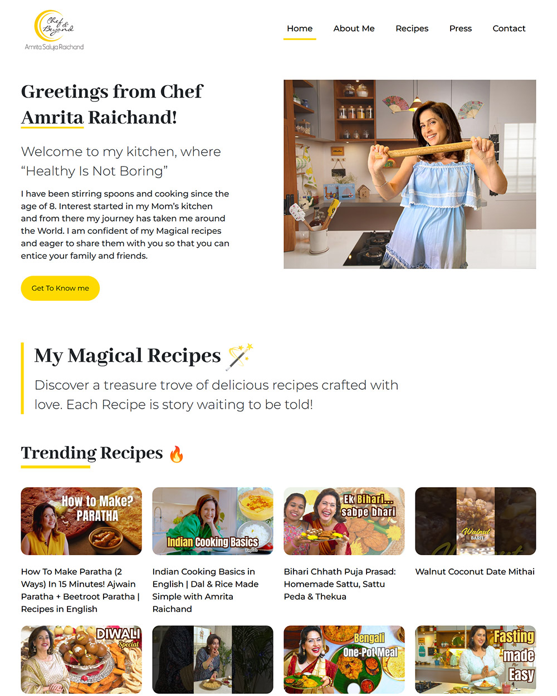This screenshot has height=696, width=557.
Task: Click the Walnut Coconut Date Mithai title
Action: click(x=475, y=572)
